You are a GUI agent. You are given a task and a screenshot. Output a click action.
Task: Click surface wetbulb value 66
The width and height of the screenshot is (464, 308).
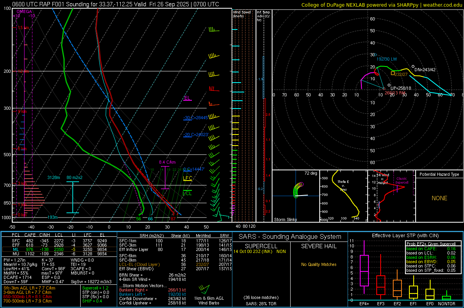click(150, 219)
